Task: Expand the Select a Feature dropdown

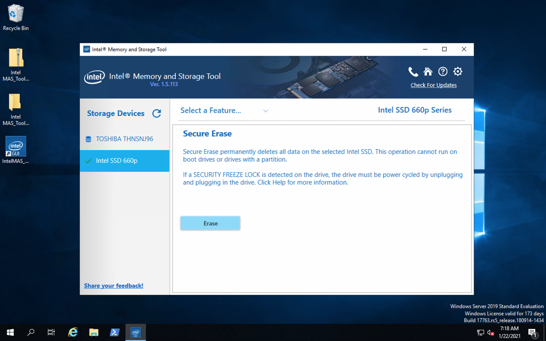Action: tap(224, 111)
